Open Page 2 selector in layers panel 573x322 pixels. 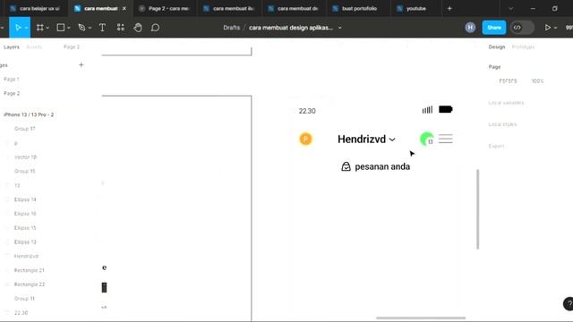point(72,47)
